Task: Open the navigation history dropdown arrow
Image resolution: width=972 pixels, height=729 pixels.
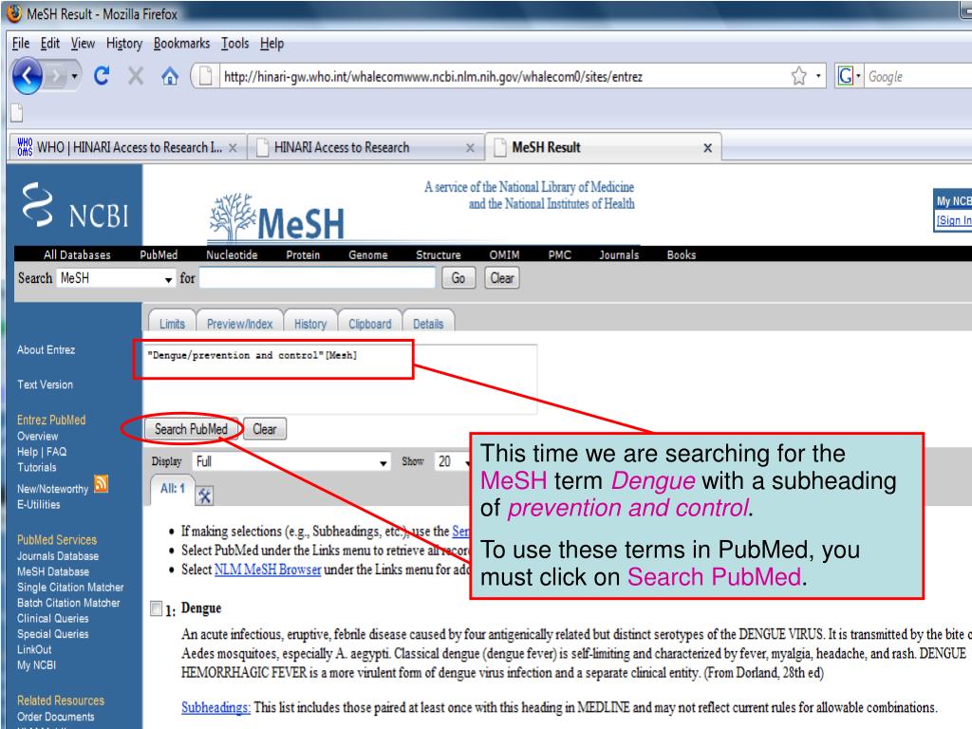Action: (x=74, y=76)
